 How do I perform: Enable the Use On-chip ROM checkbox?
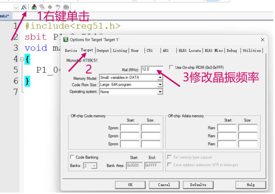coord(171,67)
